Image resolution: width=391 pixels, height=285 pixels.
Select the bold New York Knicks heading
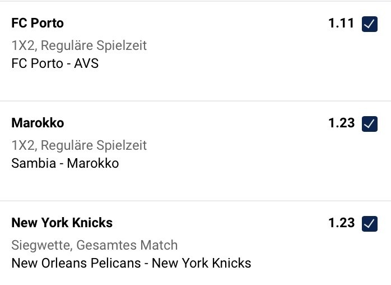(x=62, y=223)
